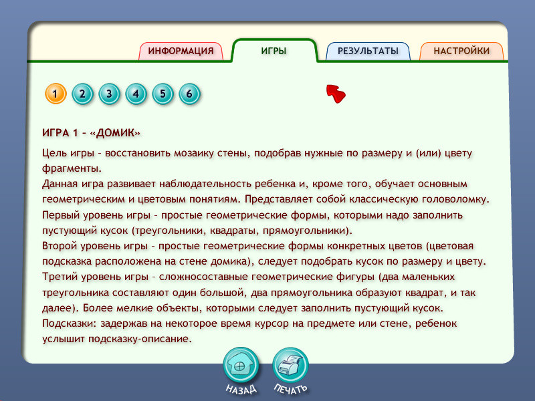
Task: Click the line starting "Первый уровень игры"
Action: pos(253,215)
